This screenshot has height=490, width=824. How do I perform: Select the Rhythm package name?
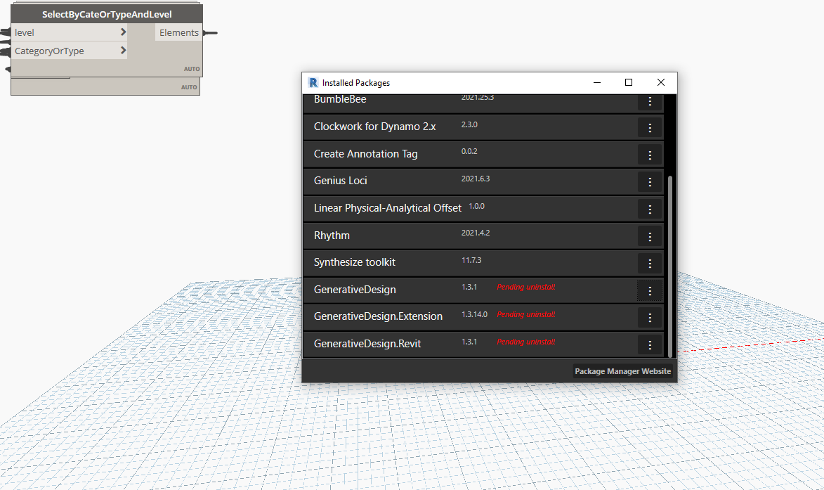[x=332, y=236]
